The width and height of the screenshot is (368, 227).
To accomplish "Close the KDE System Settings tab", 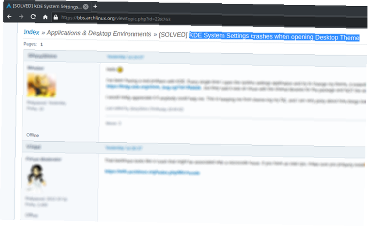I will (86, 7).
